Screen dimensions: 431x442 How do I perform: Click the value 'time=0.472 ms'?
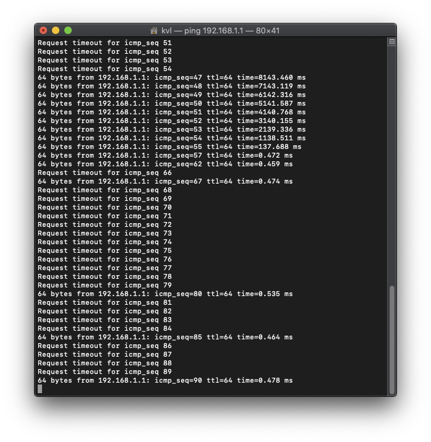(x=265, y=155)
